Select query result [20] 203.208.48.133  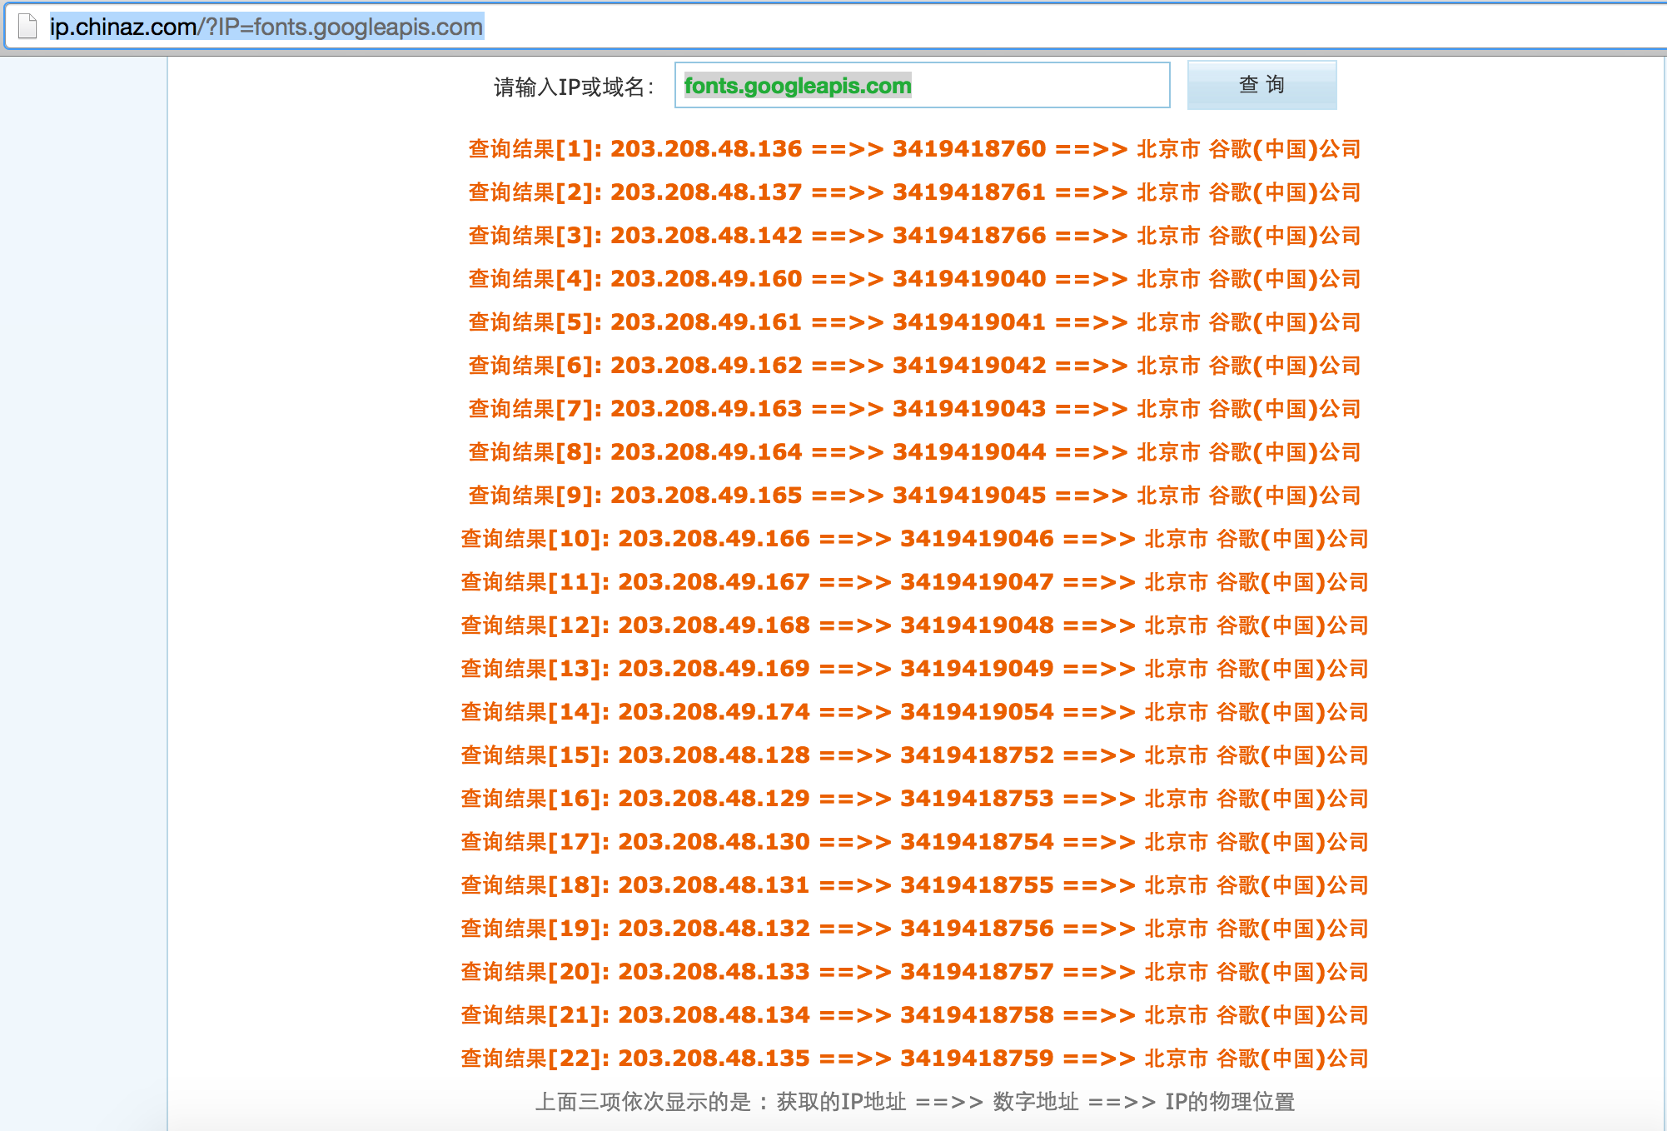[x=914, y=972]
